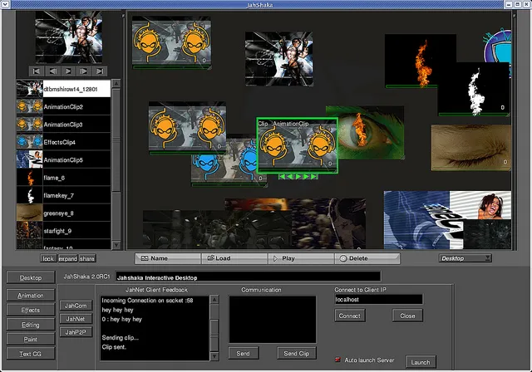Screen dimensions: 532x372
Task: Click the Connect button
Action: tap(350, 316)
